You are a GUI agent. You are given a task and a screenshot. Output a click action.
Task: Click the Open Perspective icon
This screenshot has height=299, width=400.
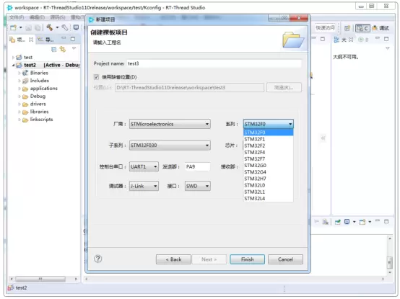(347, 28)
